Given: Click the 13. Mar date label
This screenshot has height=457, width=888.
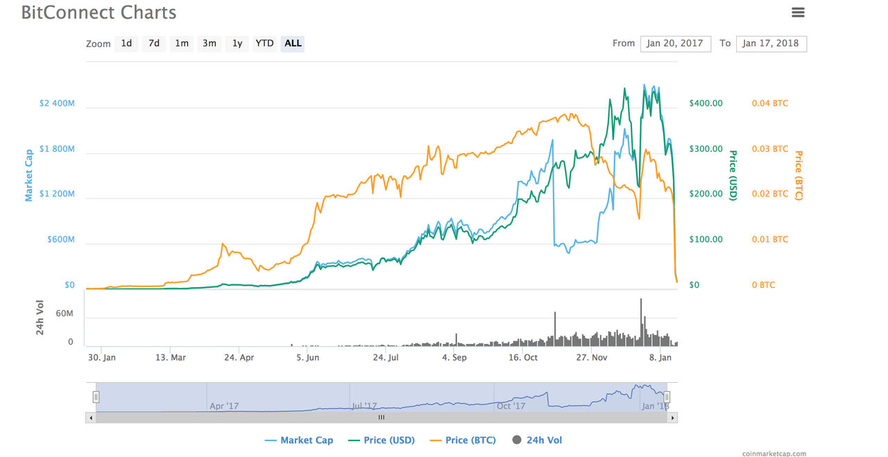Looking at the screenshot, I should [x=171, y=358].
